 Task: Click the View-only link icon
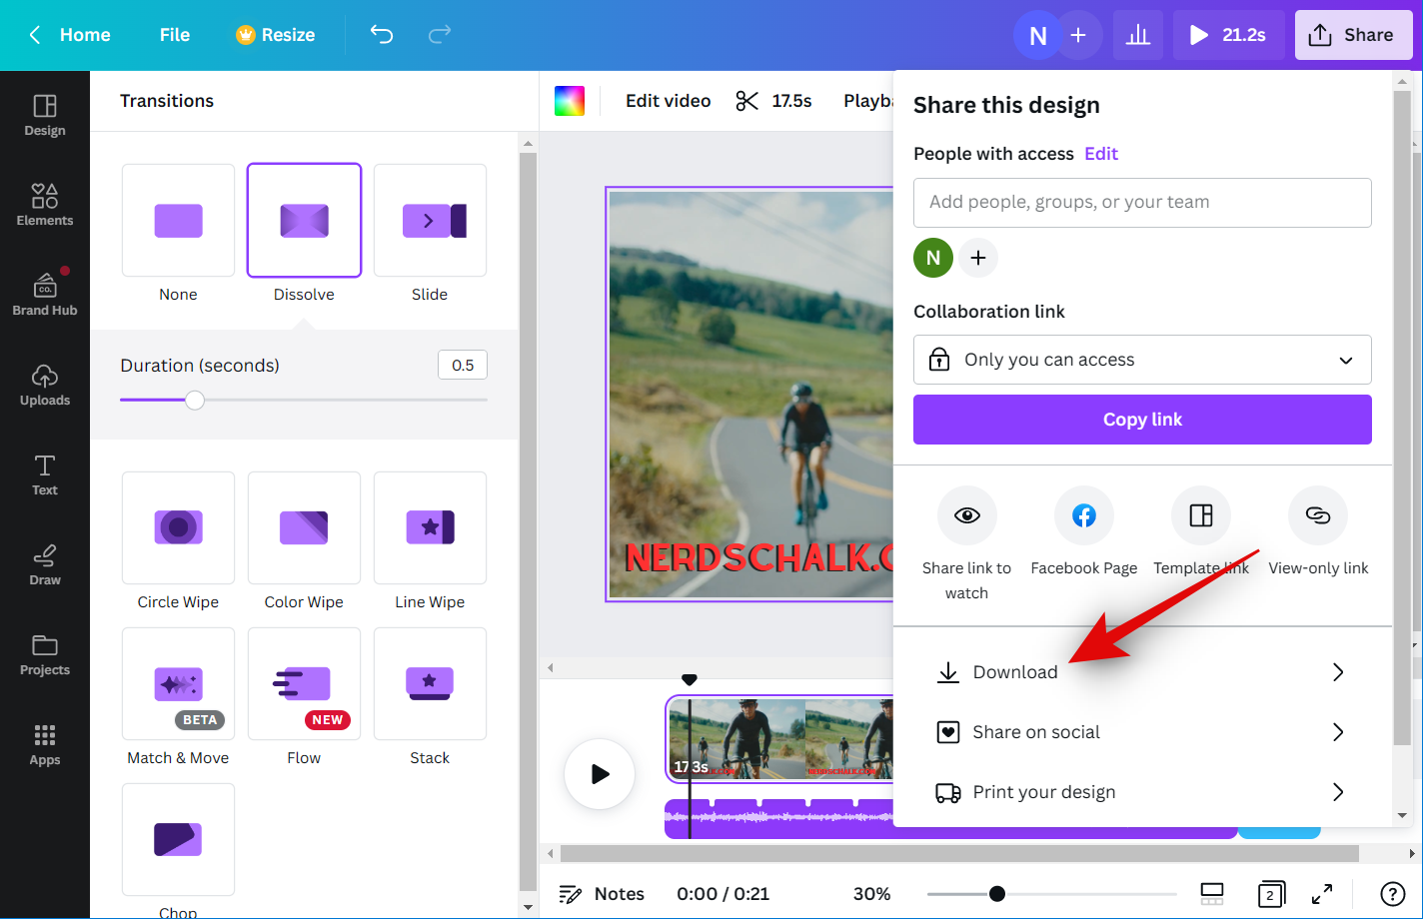[1317, 515]
